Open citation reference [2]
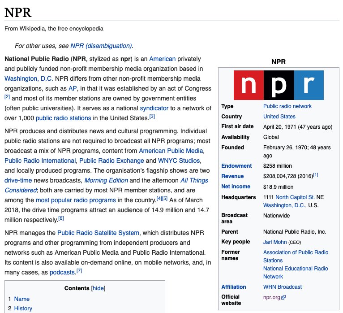The height and width of the screenshot is (313, 343). (x=7, y=96)
